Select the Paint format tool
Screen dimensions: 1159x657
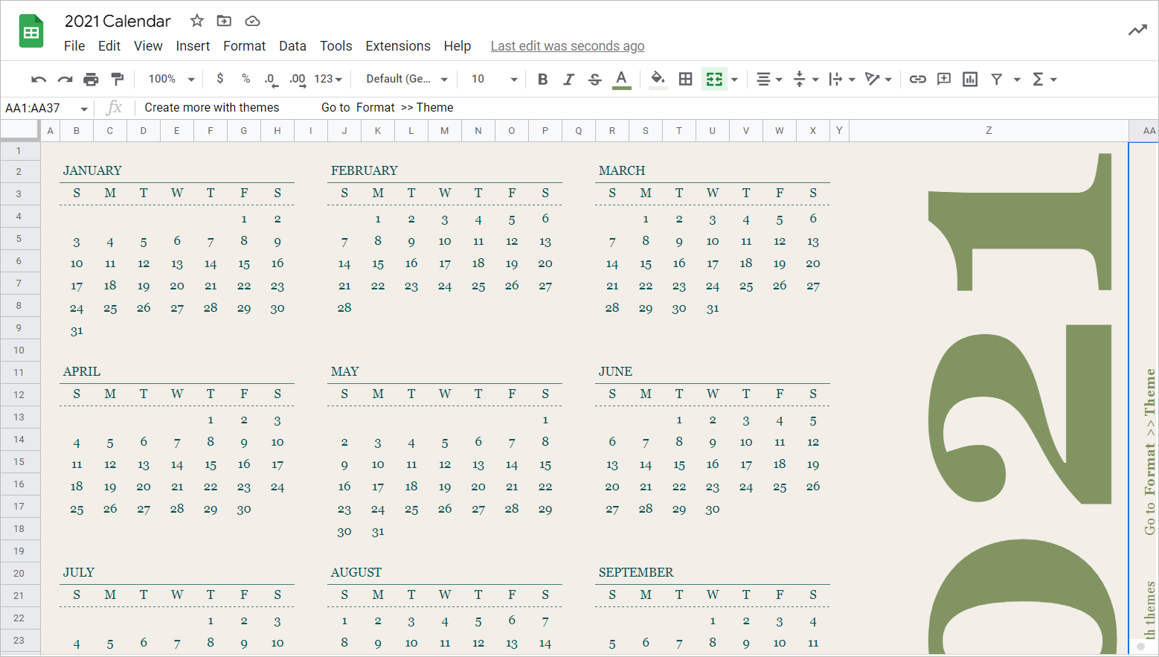point(117,78)
